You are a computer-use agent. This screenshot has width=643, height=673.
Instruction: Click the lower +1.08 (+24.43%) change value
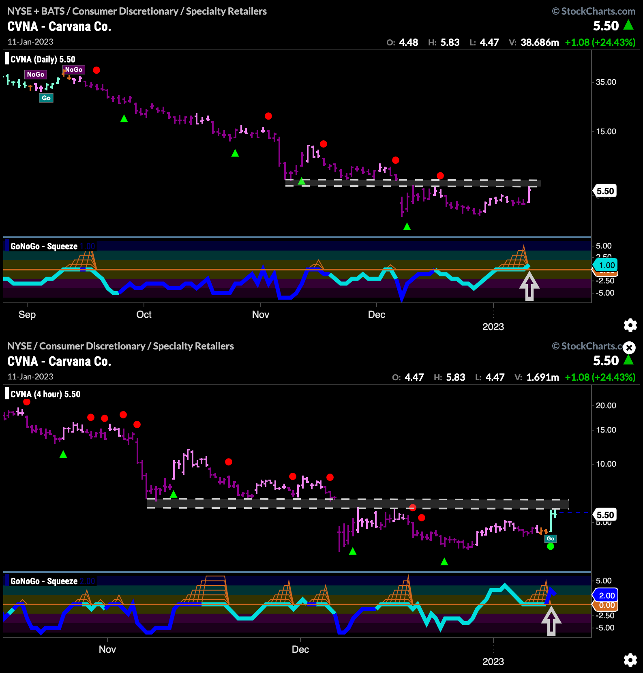pos(600,377)
